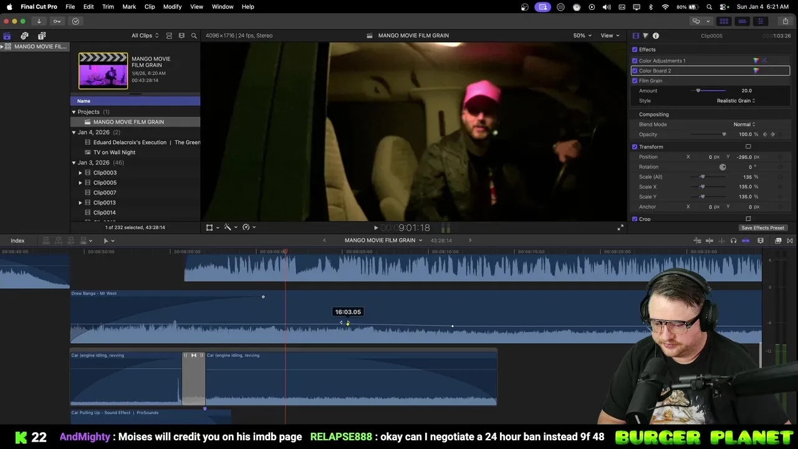Click the browser search magnifier icon
Screen dimensions: 798x449
click(194, 36)
